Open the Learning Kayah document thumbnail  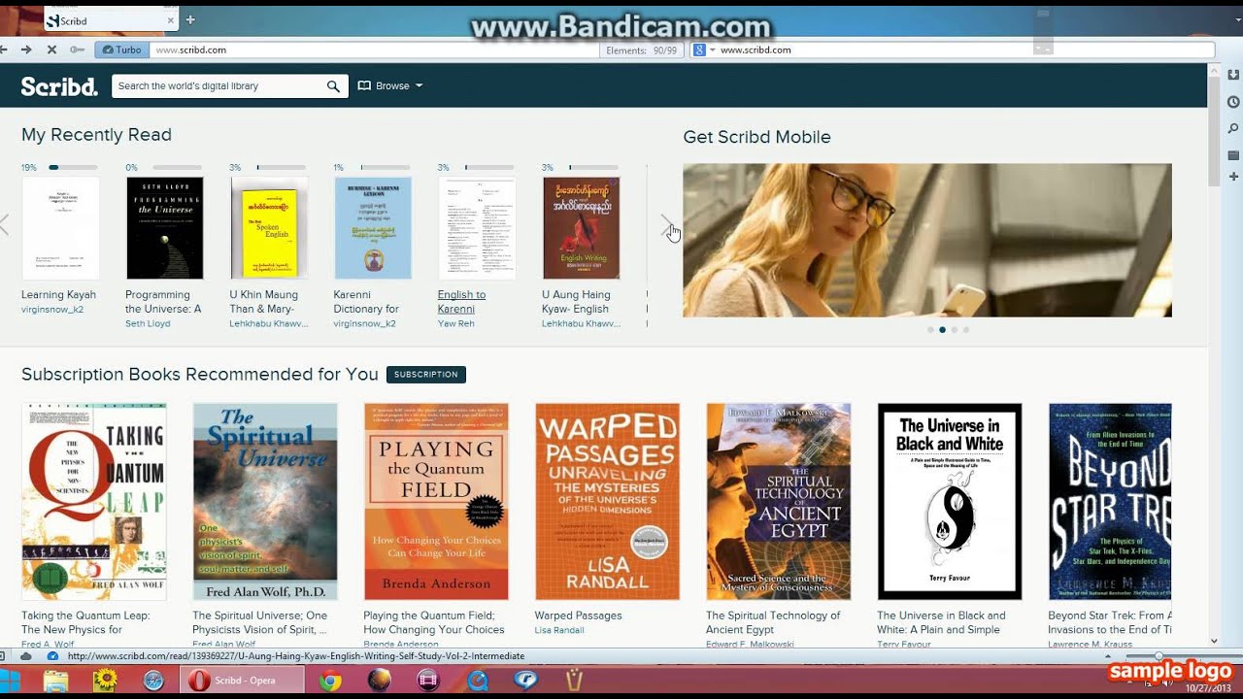(60, 227)
